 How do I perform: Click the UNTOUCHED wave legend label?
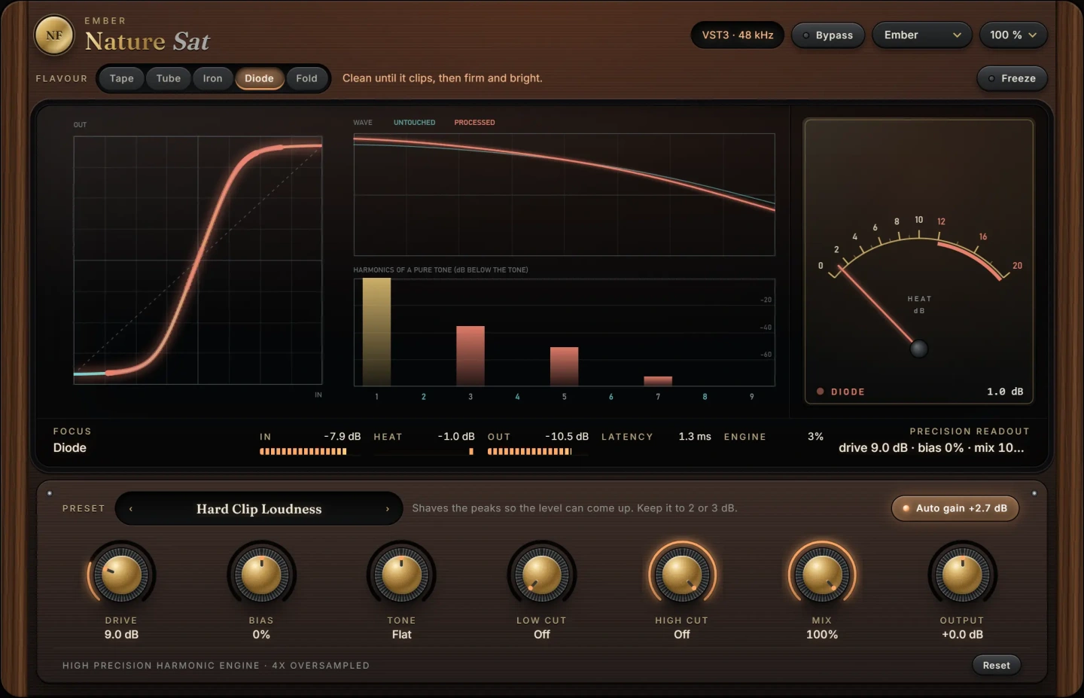coord(414,123)
